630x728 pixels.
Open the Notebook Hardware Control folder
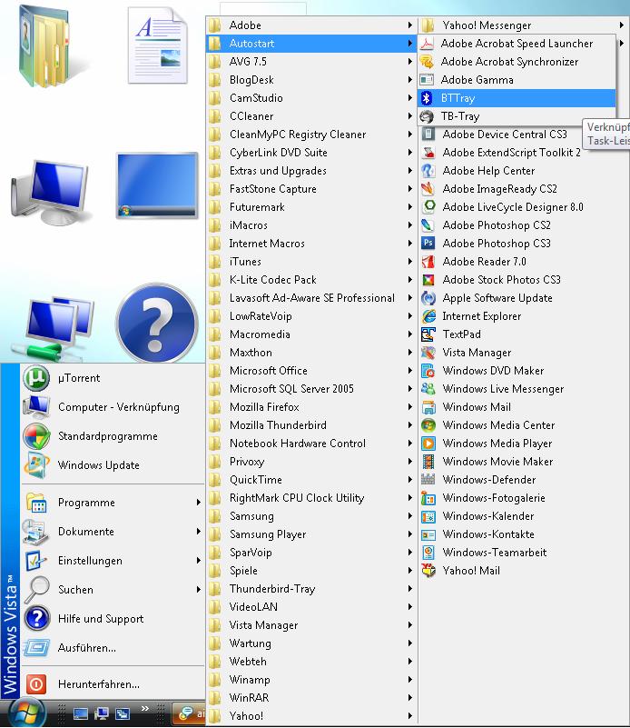pos(311,444)
